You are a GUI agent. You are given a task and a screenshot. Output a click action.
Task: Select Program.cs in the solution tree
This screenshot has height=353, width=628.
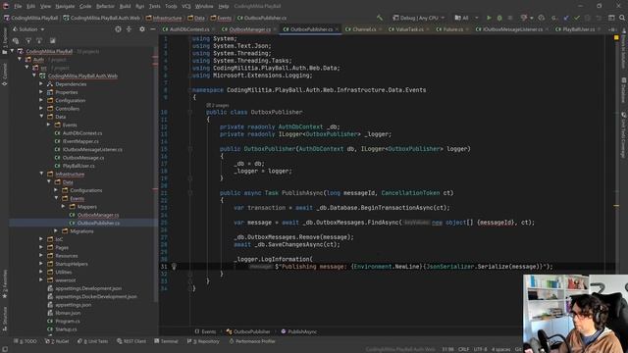click(68, 321)
